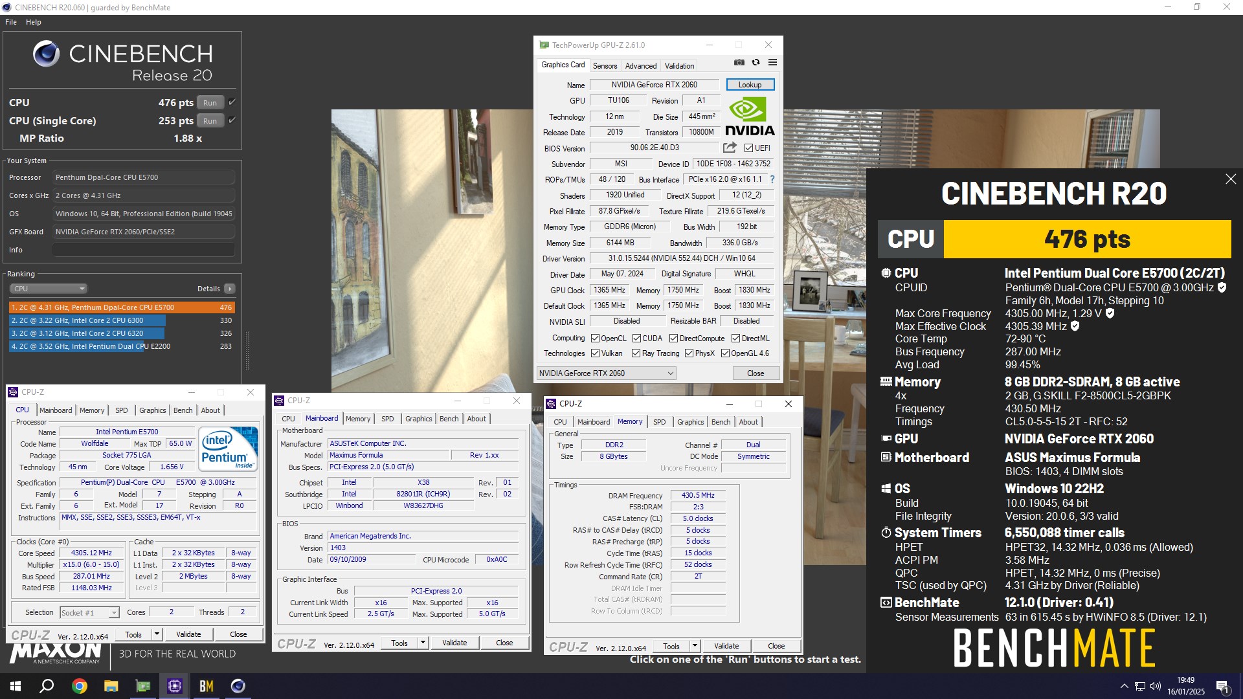This screenshot has height=699, width=1243.
Task: Expand Tools arrow in CPU-Z Mainboard window
Action: tap(423, 643)
